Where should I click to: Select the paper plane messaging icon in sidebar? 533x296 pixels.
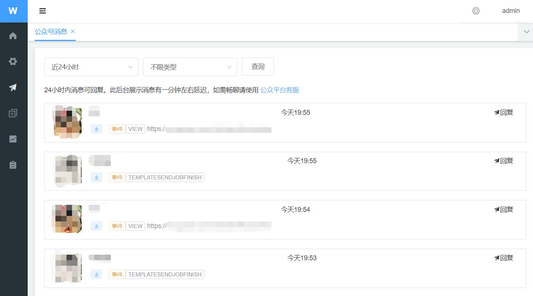coord(13,87)
